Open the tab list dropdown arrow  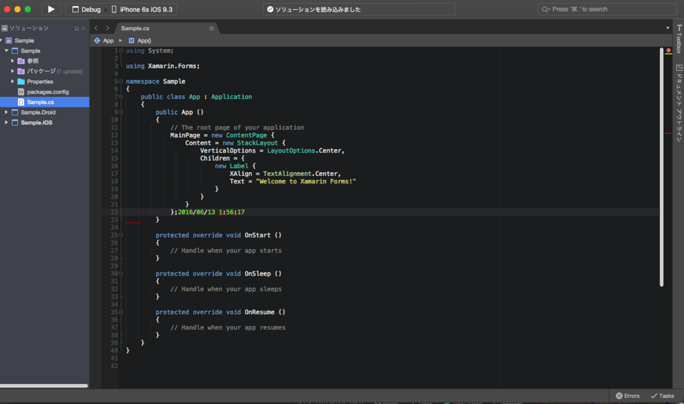(x=667, y=28)
